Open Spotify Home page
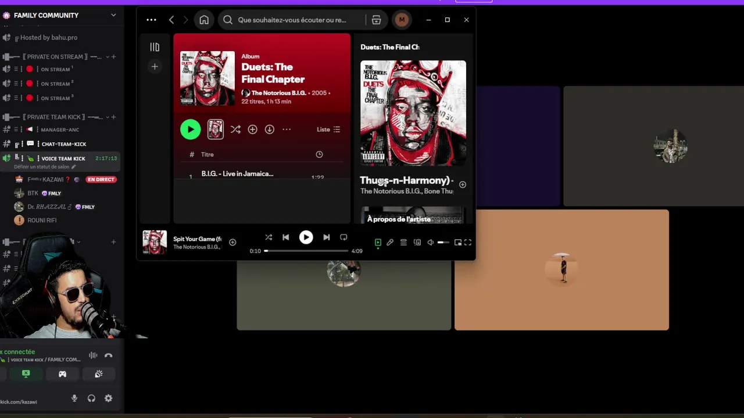 coord(204,20)
